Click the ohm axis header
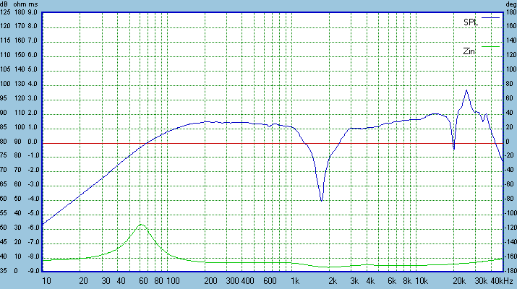The height and width of the screenshot is (289, 517). point(21,4)
